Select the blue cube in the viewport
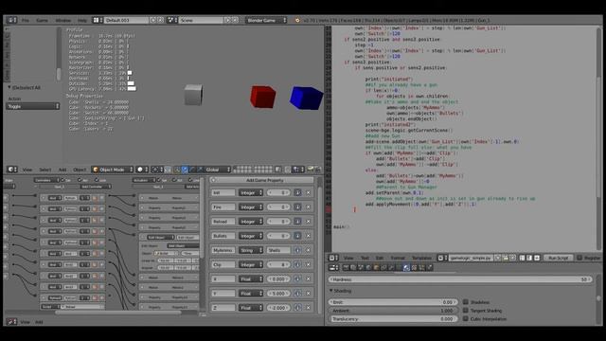 click(x=306, y=98)
